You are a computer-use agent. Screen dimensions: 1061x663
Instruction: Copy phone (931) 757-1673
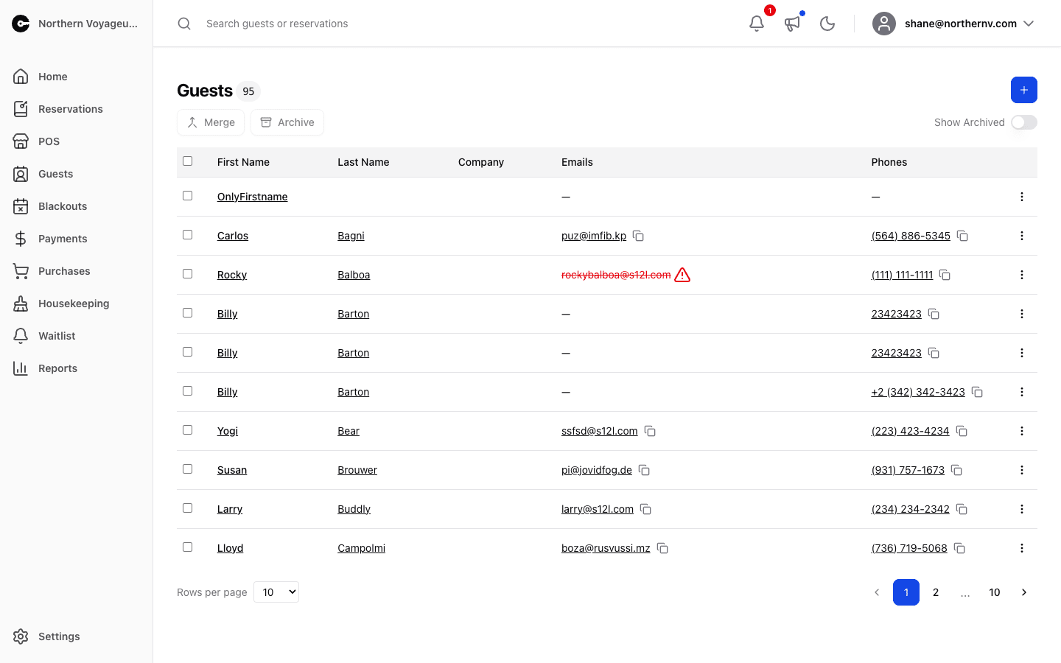tap(956, 470)
